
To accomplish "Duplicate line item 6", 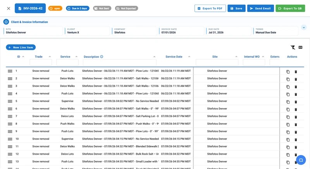I will click(288, 110).
